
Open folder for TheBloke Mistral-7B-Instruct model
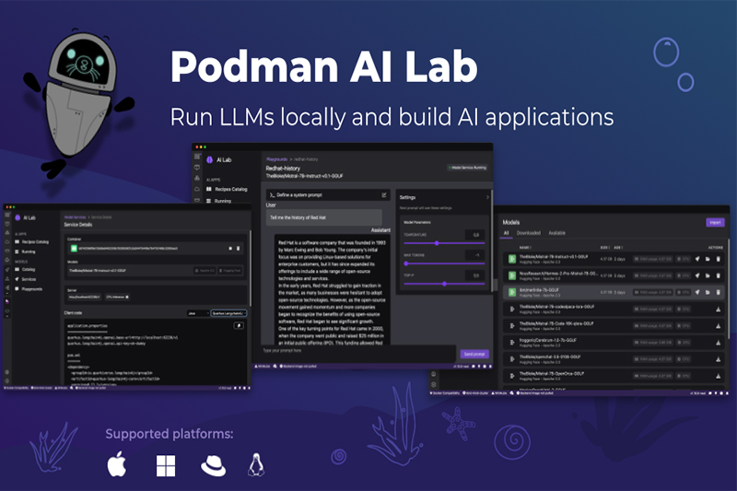708,259
